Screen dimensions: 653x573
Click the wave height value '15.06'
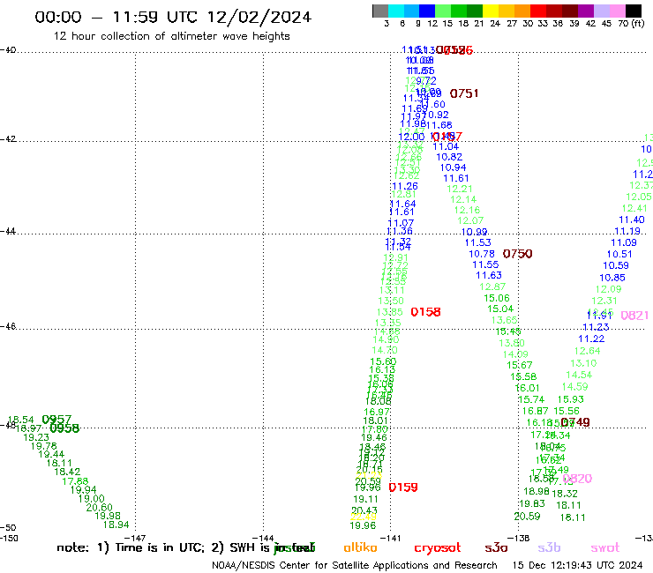pyautogui.click(x=497, y=298)
